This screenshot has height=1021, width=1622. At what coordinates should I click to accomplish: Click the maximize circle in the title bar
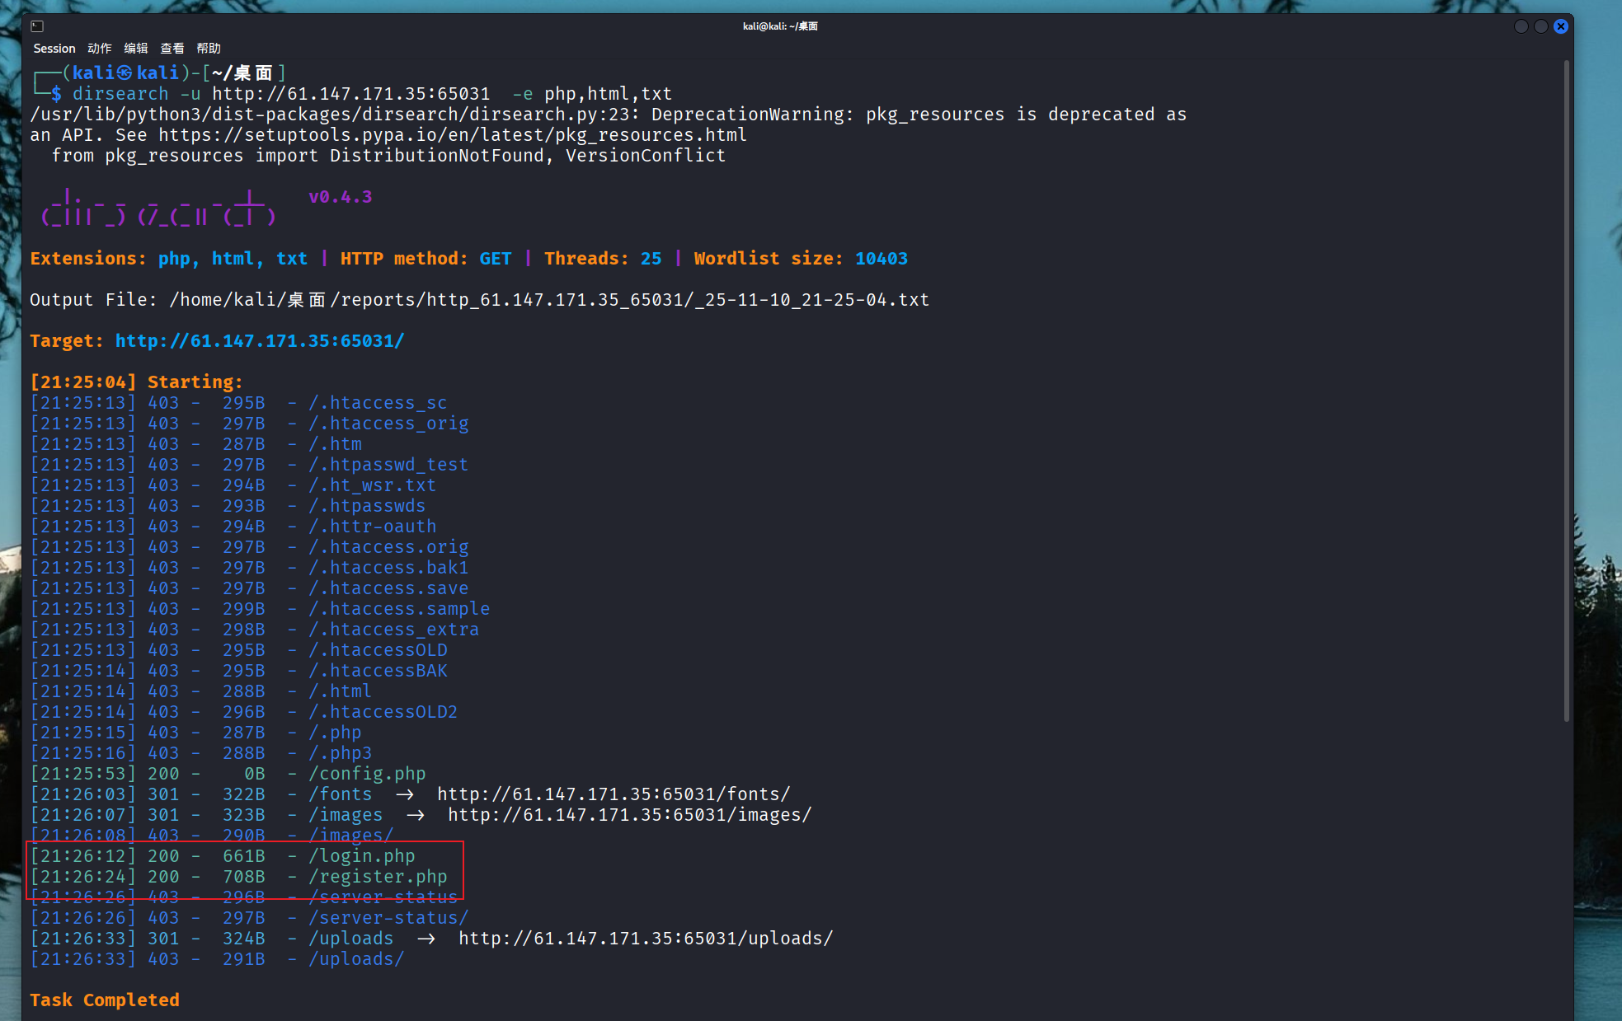coord(1540,26)
